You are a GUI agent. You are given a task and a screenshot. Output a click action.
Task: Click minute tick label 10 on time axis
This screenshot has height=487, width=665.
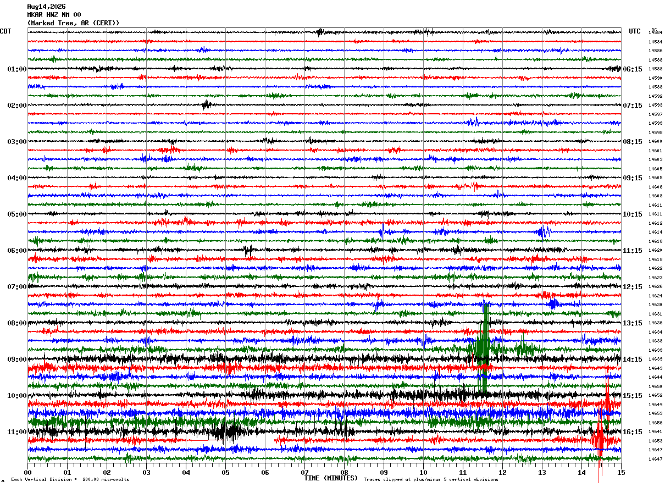(x=423, y=473)
